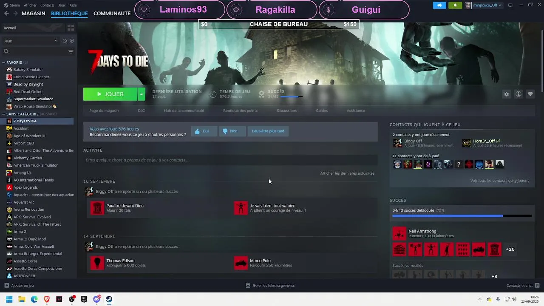Select Apex Legends in game list
This screenshot has width=544, height=306.
pos(25,187)
